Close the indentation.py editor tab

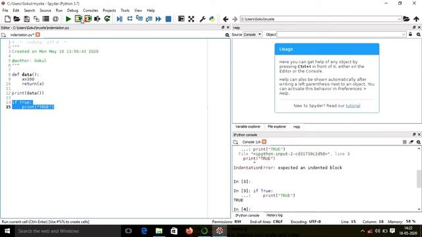coord(38,35)
